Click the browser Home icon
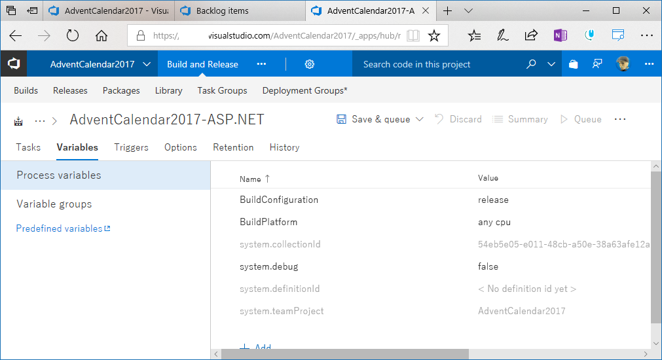The width and height of the screenshot is (662, 360). pos(101,35)
